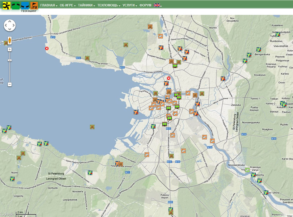Image resolution: width=293 pixels, height=217 pixels.
Task: Click the Google logo on the map
Action: (x=7, y=214)
